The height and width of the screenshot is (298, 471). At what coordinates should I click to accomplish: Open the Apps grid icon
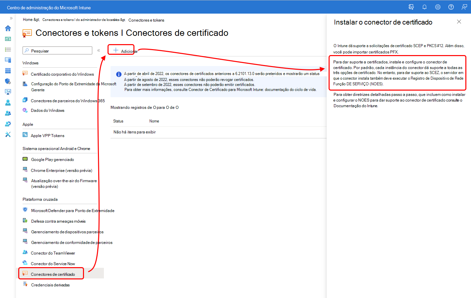coord(8,71)
